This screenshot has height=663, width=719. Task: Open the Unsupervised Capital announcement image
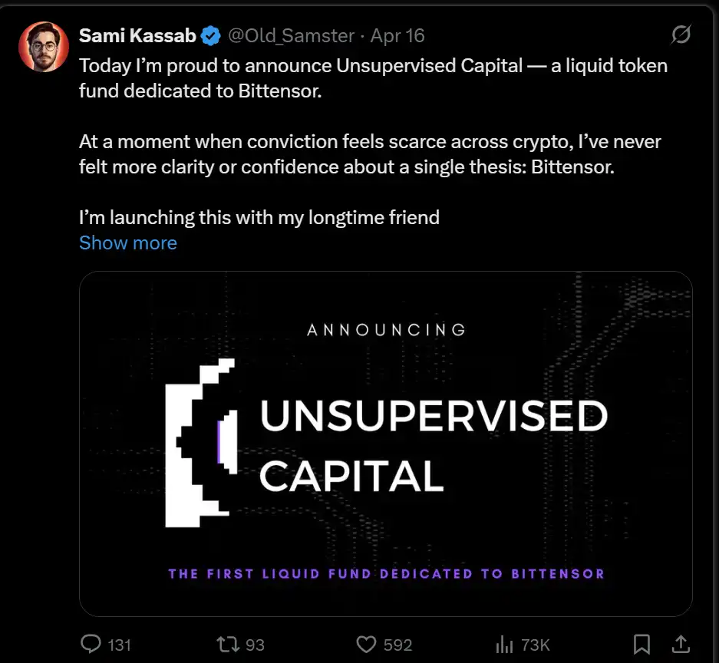(x=386, y=444)
